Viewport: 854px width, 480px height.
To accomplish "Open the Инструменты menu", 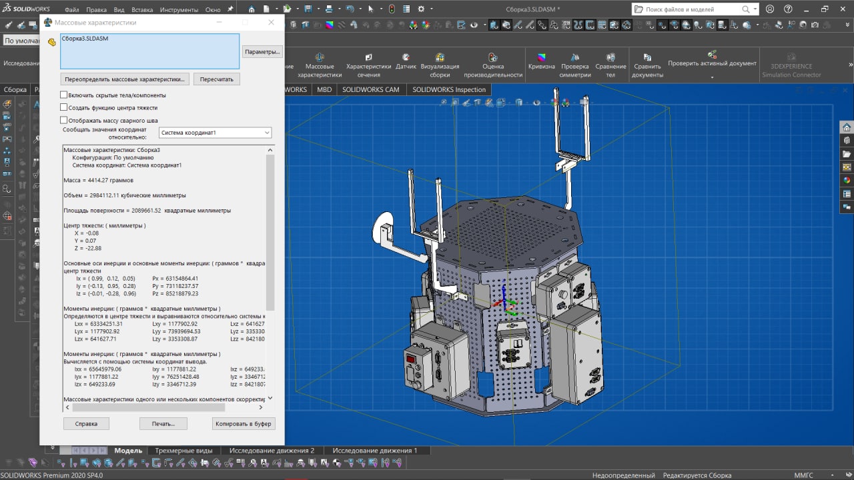I will tap(178, 10).
